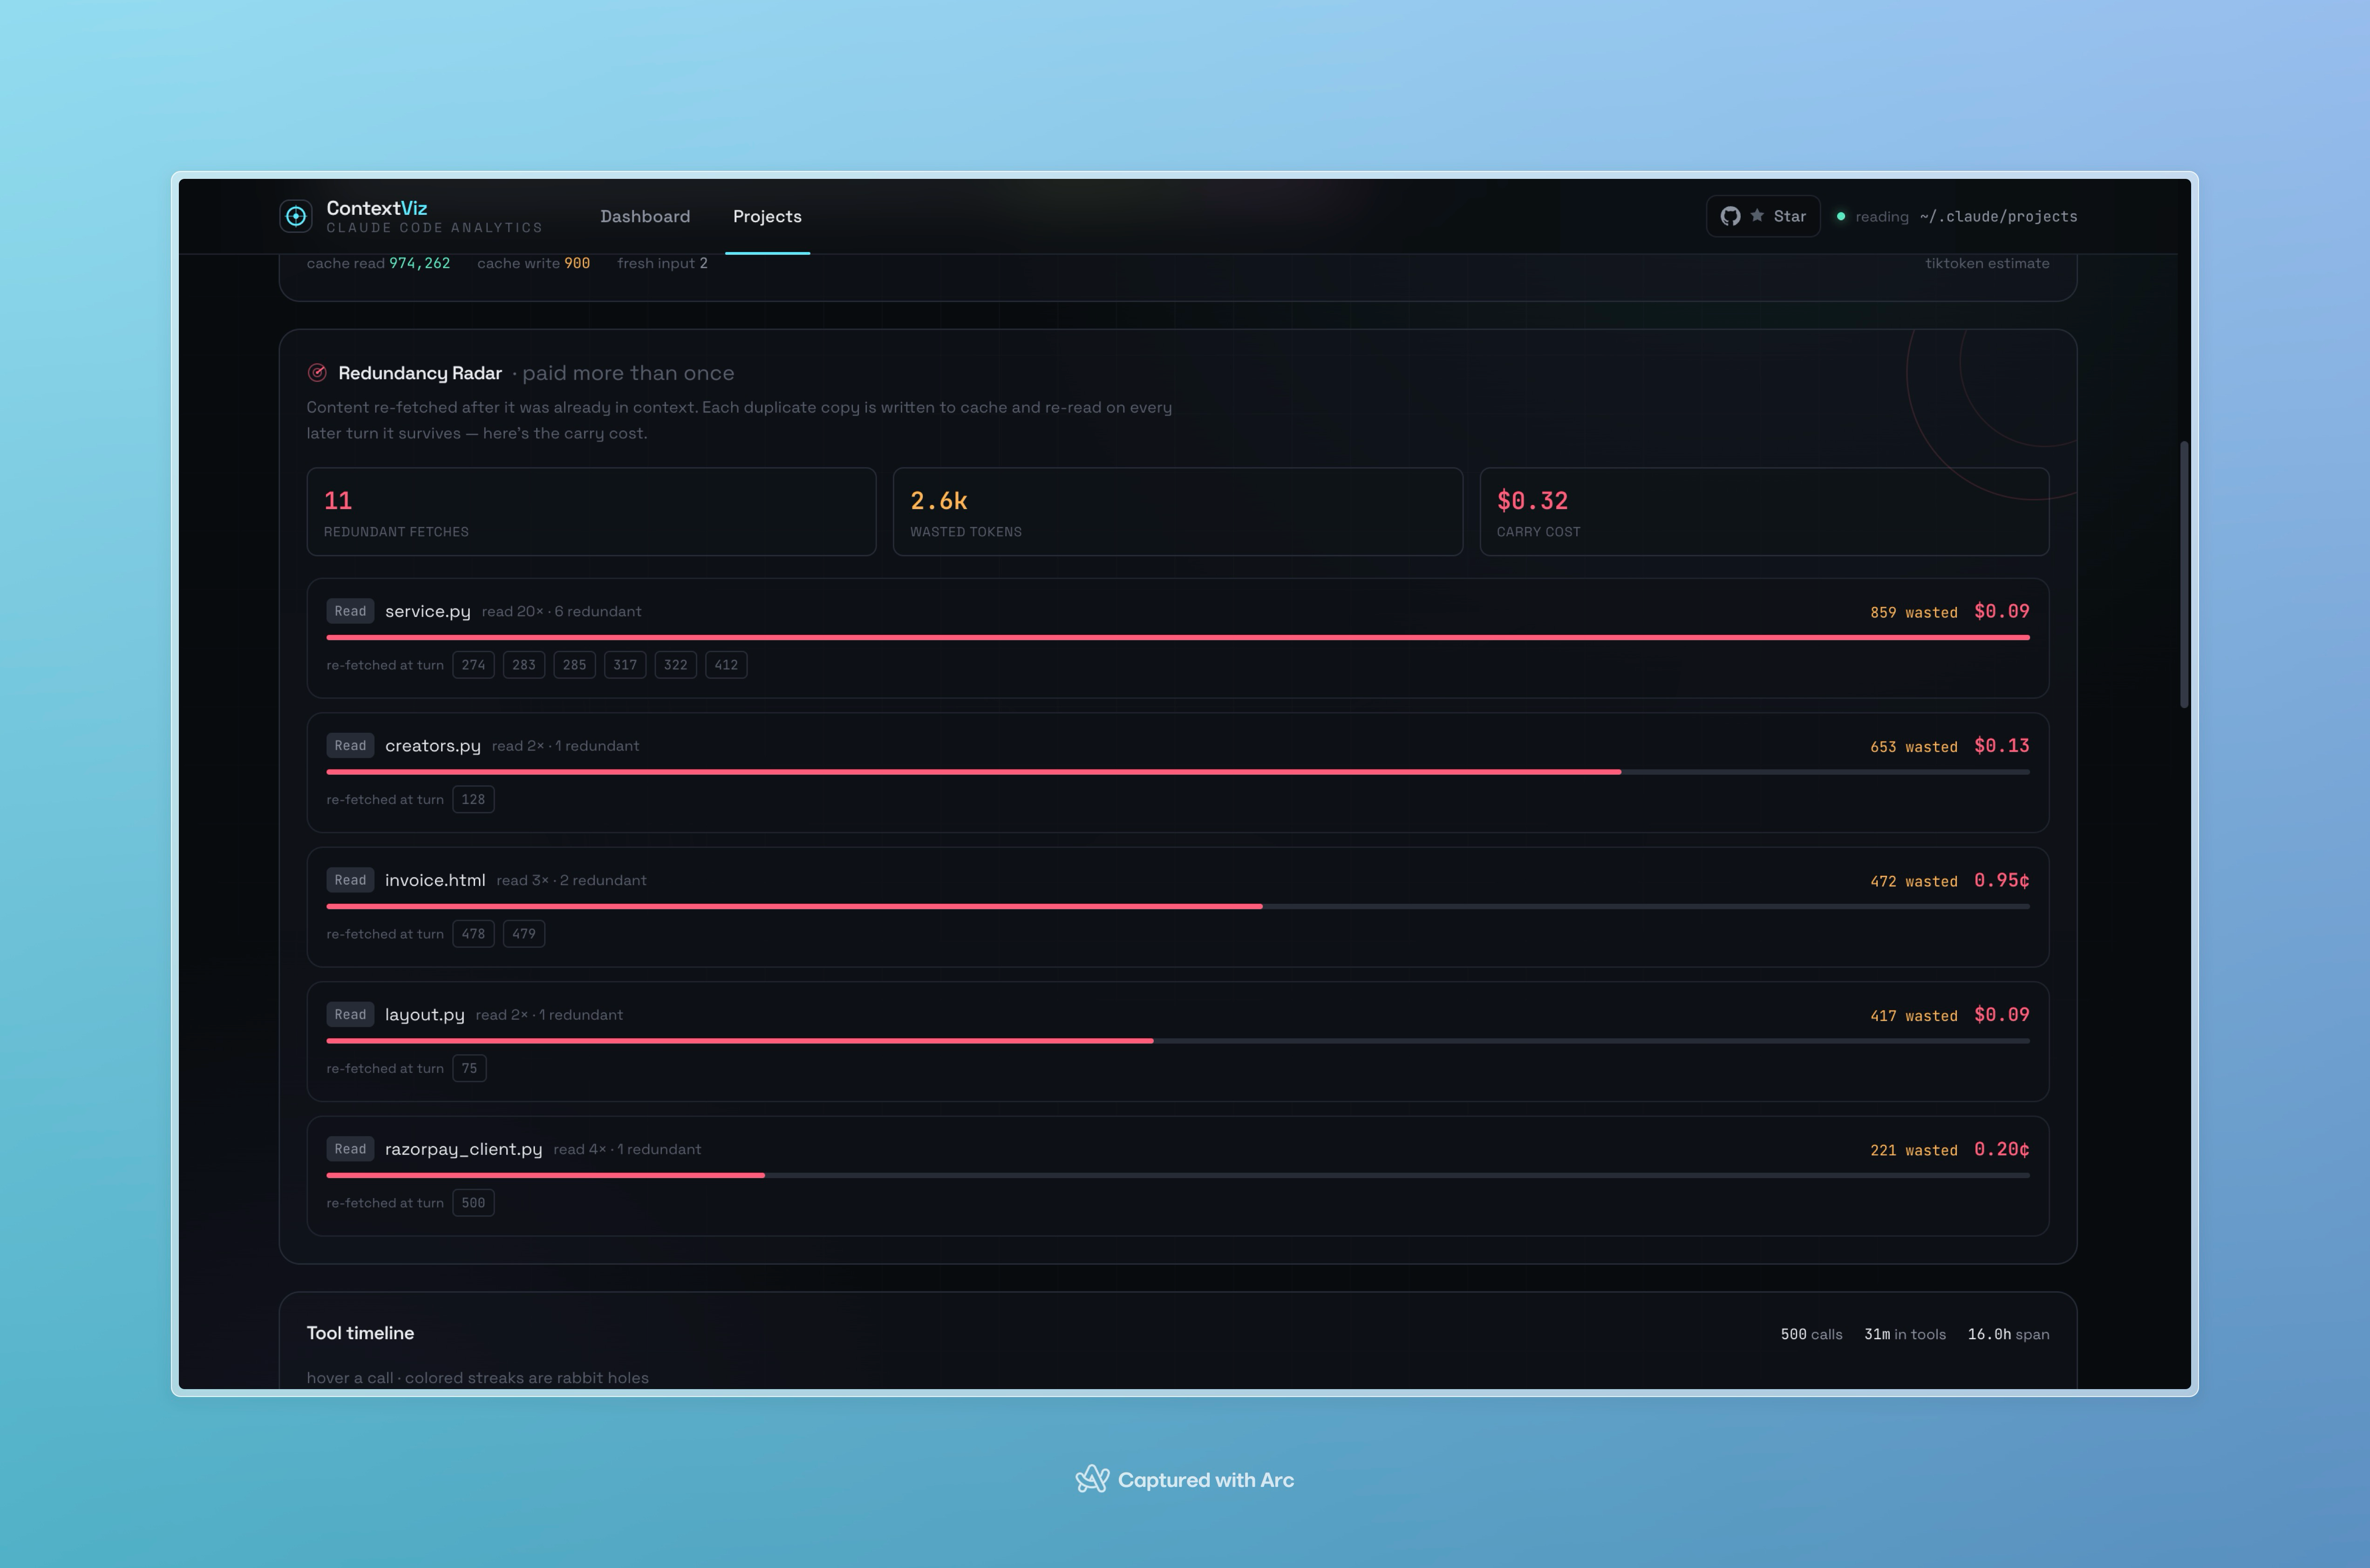This screenshot has height=1568, width=2370.
Task: Select turn 274 chip under service.py
Action: click(473, 665)
